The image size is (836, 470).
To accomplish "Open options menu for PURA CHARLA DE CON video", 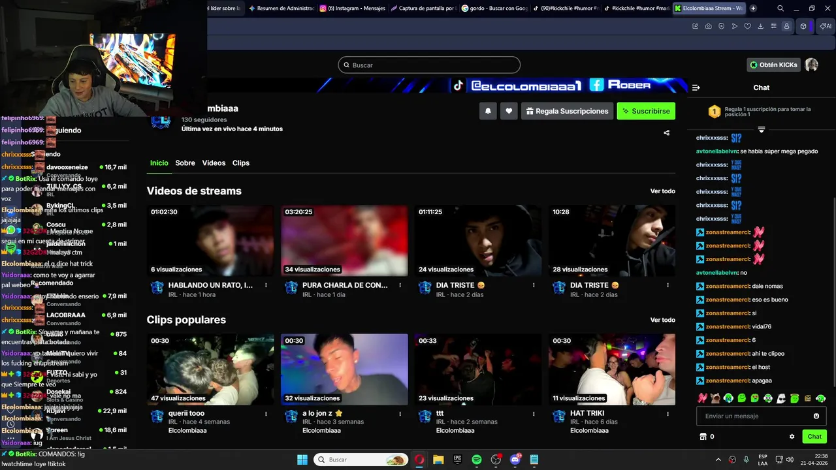I will [x=400, y=285].
